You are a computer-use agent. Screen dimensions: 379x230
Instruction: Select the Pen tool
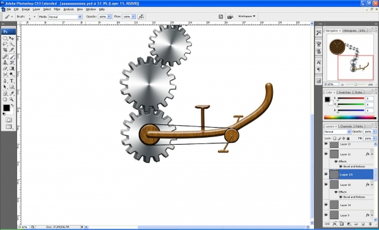tap(5, 81)
